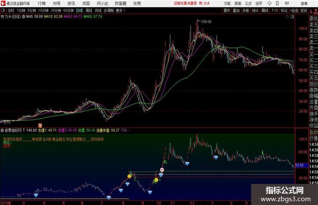
Task: Select the 周线 weekly tab
Action: coord(89,10)
